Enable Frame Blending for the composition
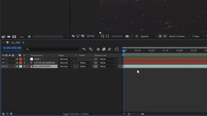The height and width of the screenshot is (116, 207). (104, 49)
